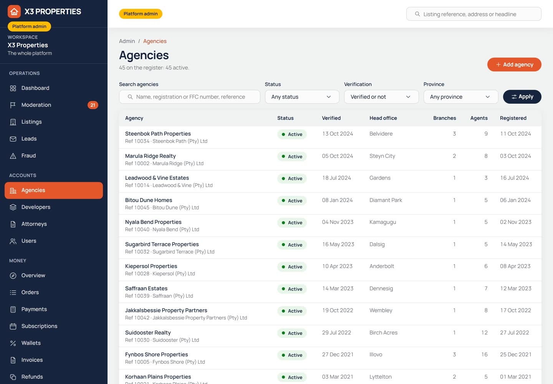The image size is (553, 384).
Task: Go to Subscriptions menu item label
Action: point(39,326)
